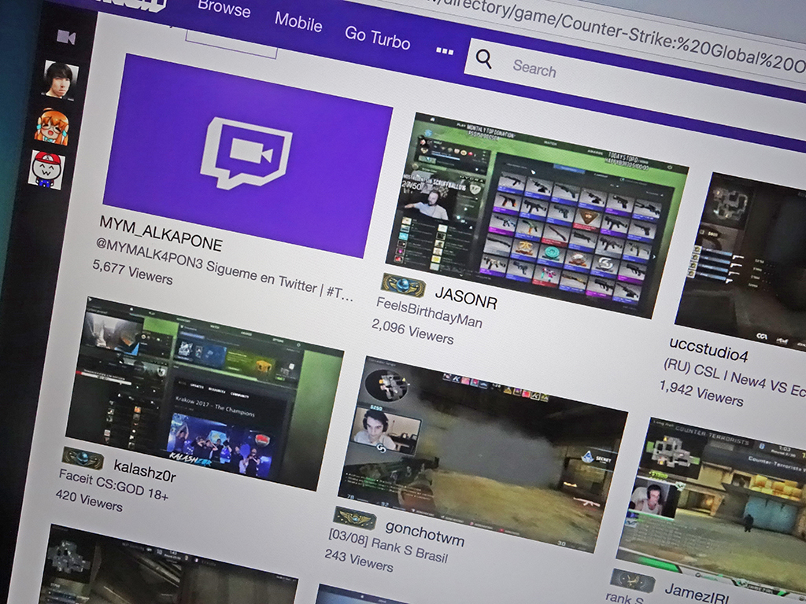Click the rank badge beside JASONR
The height and width of the screenshot is (604, 806).
tap(403, 286)
